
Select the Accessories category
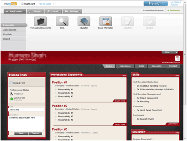(13, 30)
